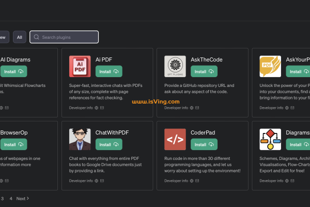Select the New filter tab

[4, 37]
